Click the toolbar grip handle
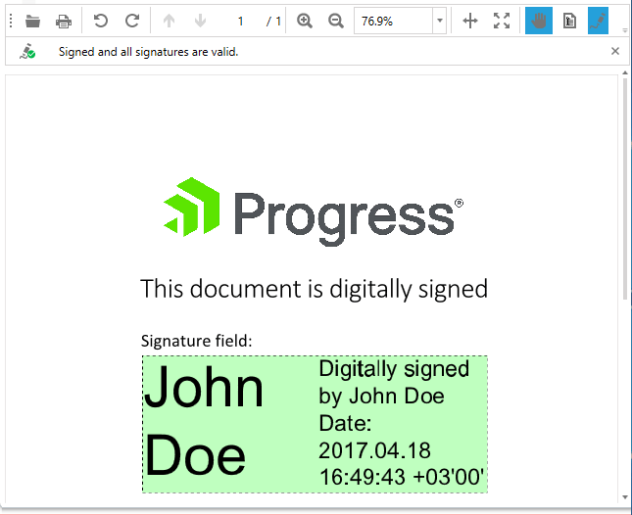The image size is (632, 515). (11, 21)
